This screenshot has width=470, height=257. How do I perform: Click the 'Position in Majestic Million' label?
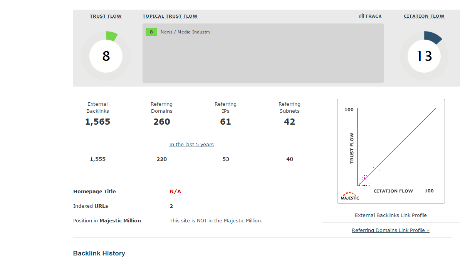(x=107, y=221)
